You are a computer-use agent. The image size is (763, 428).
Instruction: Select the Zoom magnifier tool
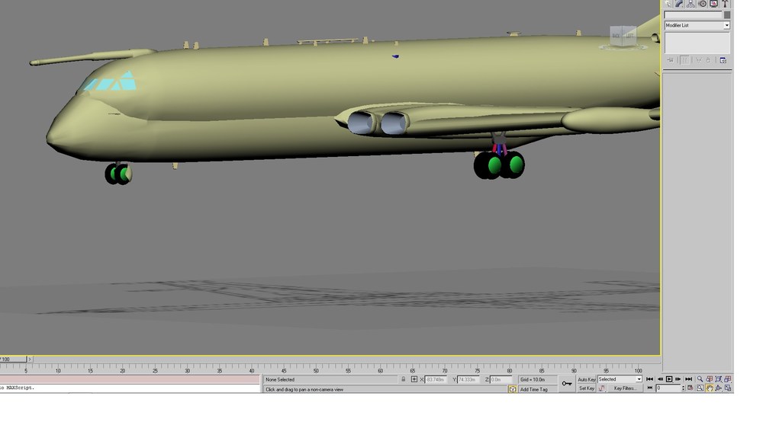point(700,379)
